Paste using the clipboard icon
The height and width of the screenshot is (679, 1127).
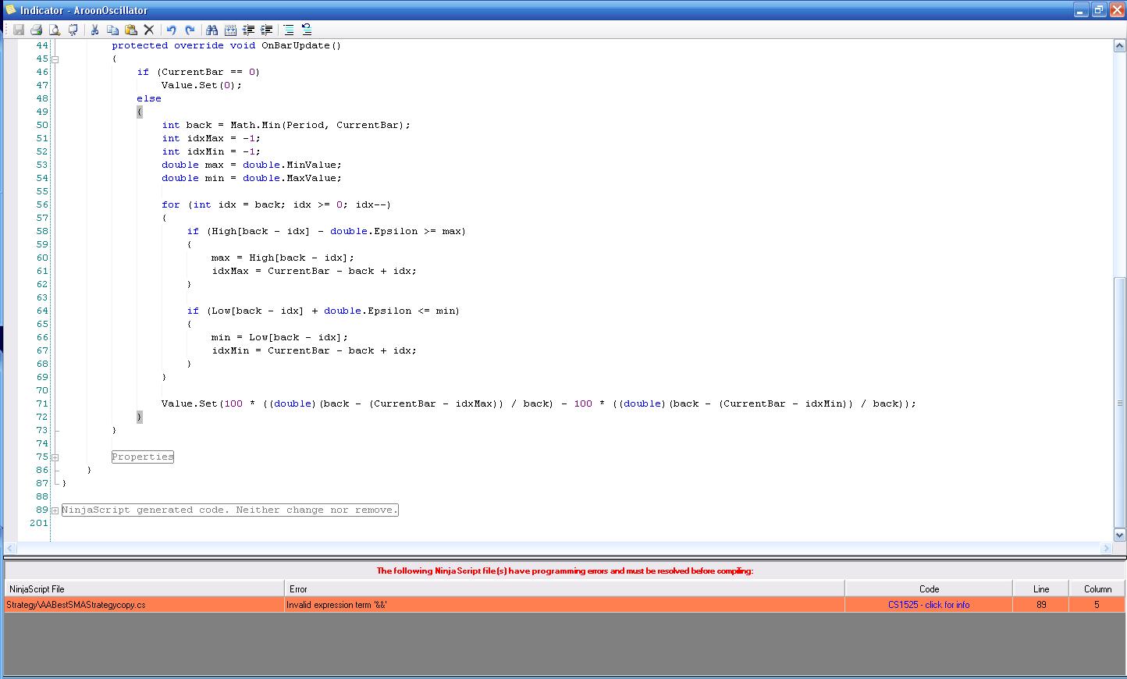click(x=131, y=30)
